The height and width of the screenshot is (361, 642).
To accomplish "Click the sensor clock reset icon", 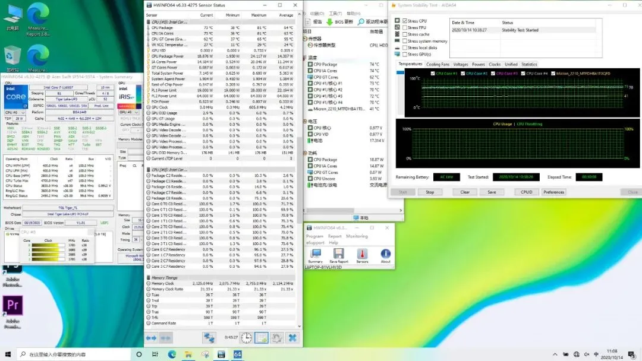I will click(246, 338).
